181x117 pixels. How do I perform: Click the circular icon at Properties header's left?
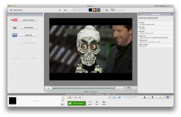pyautogui.click(x=140, y=14)
